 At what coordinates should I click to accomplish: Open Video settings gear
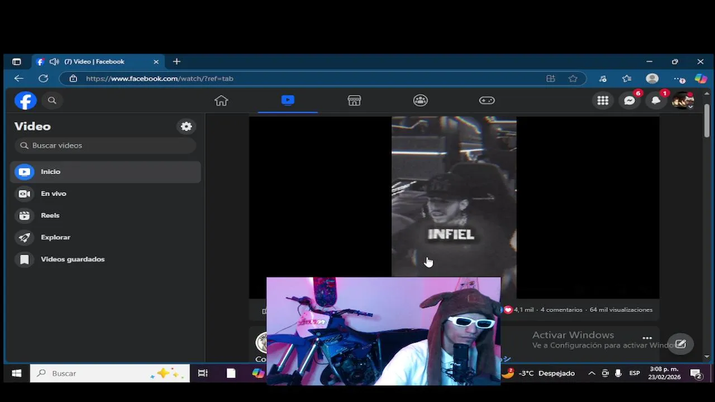[x=186, y=127]
